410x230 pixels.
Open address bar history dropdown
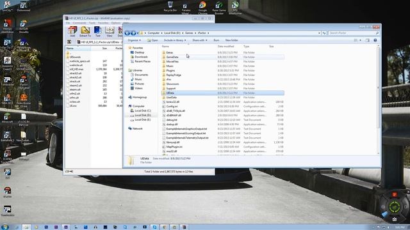[319, 33]
